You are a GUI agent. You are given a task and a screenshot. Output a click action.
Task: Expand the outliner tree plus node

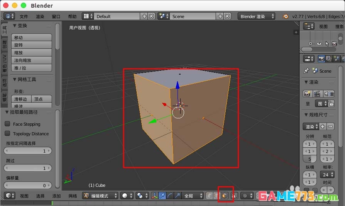coord(310,44)
